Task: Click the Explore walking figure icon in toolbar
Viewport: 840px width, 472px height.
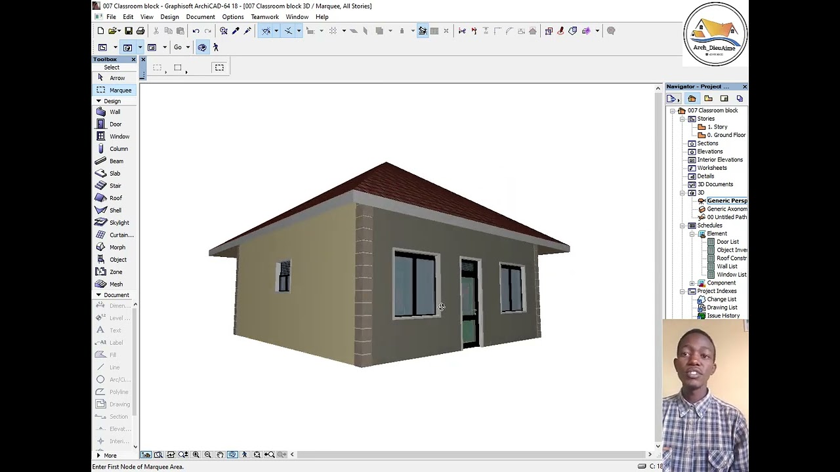Action: pyautogui.click(x=216, y=47)
